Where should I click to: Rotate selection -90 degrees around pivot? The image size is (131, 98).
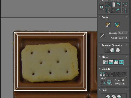(118, 5)
